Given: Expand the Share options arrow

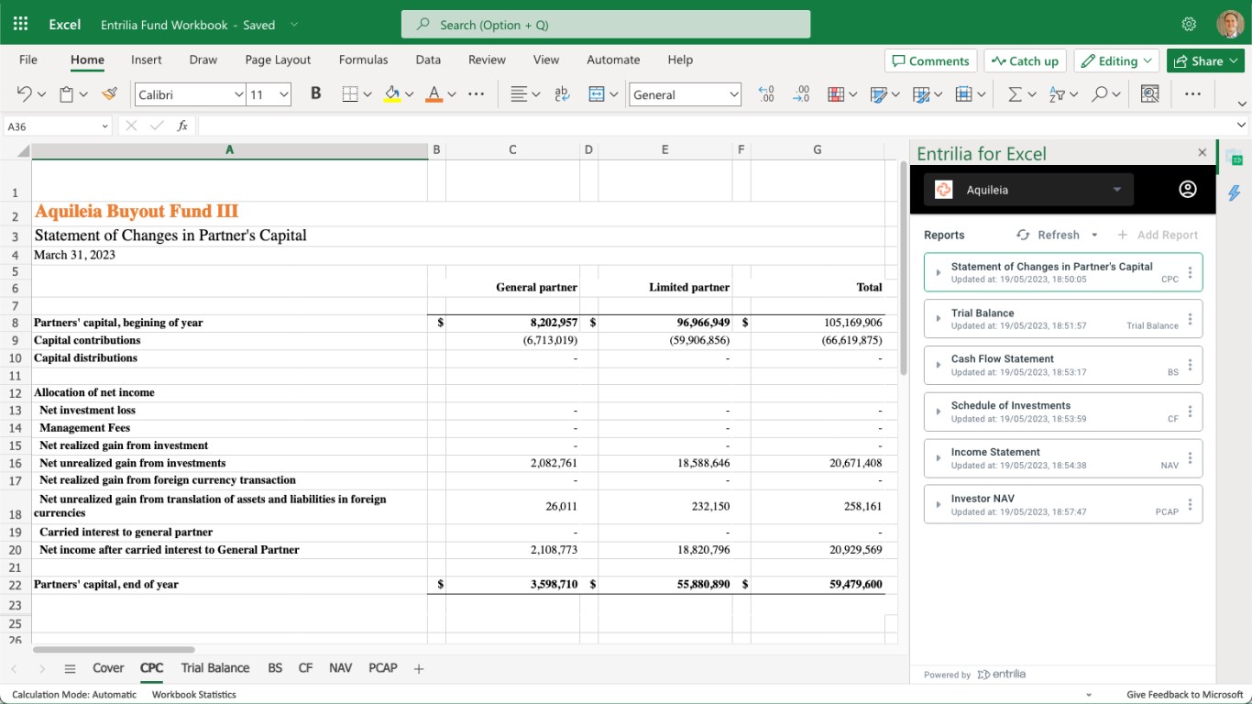Looking at the screenshot, I should click(1232, 60).
